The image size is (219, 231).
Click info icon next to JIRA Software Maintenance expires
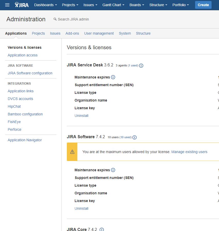click(x=113, y=170)
